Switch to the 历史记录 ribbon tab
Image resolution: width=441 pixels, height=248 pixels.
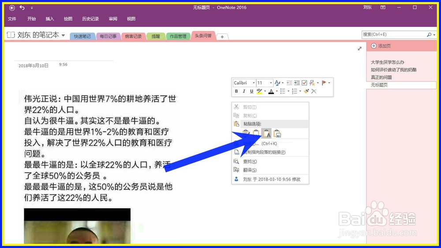(90, 19)
